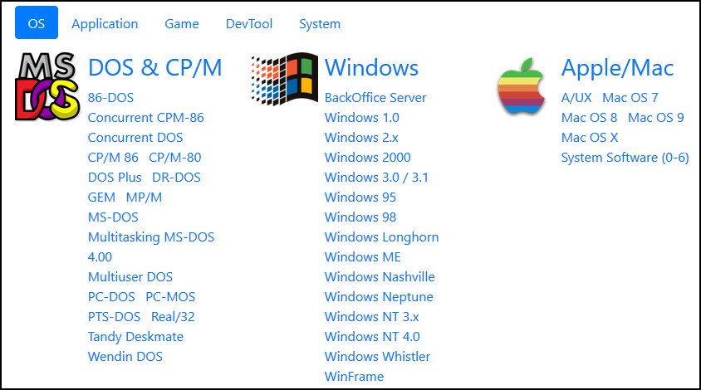Open the Windows heading link
This screenshot has height=390, width=701.
point(371,68)
